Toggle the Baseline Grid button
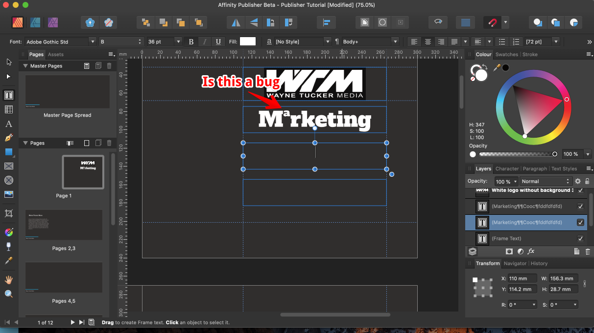 click(x=465, y=22)
